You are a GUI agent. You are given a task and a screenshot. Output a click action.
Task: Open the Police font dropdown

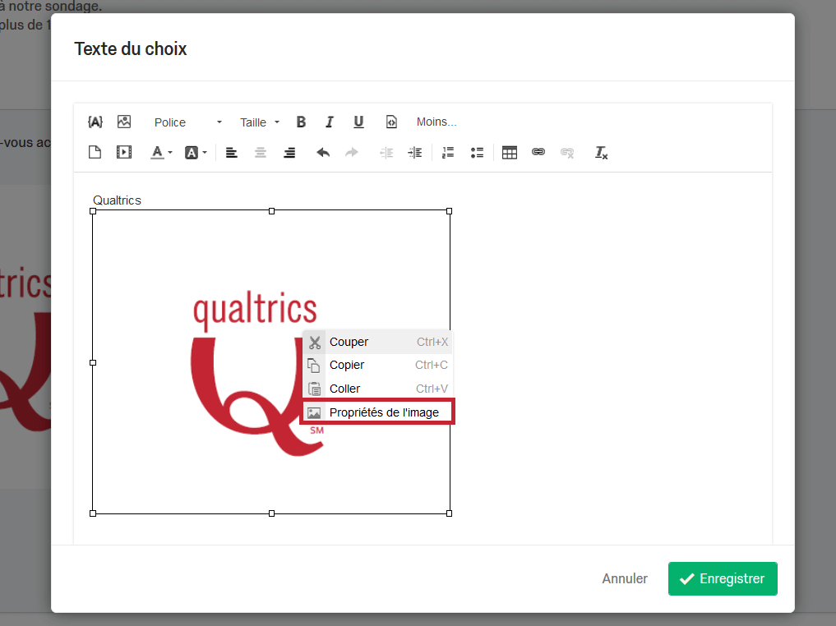[187, 122]
